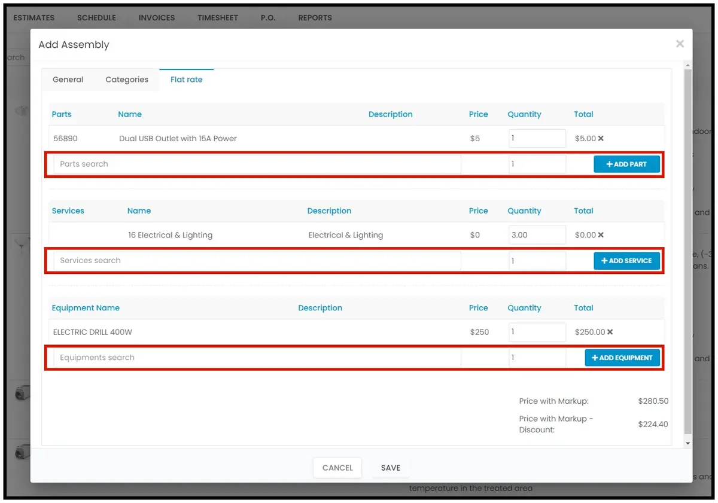The image size is (718, 503).
Task: Click the Add Service button
Action: 626,261
